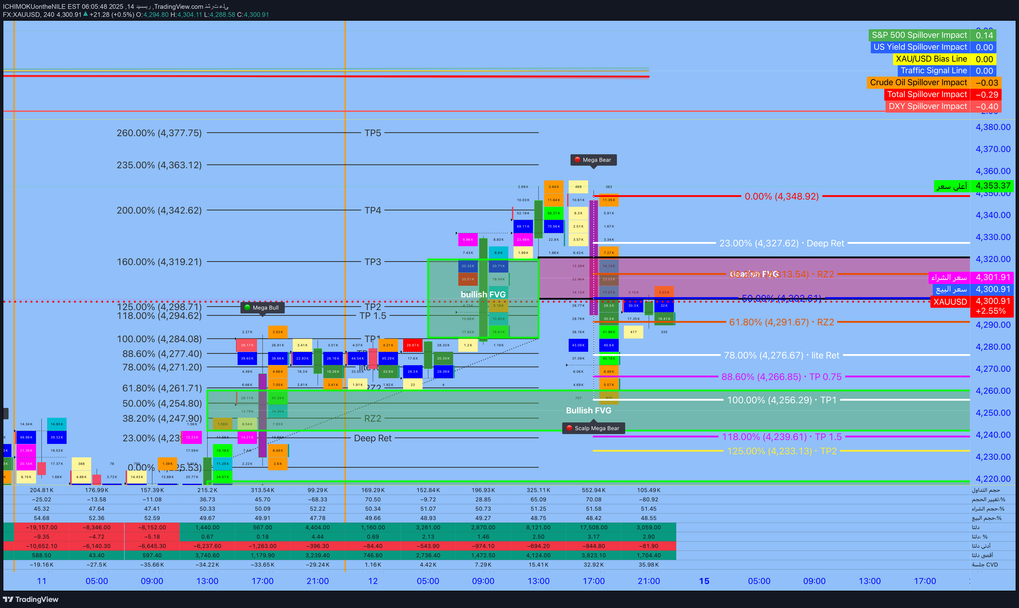Click the bold 15 date on time axis
The width and height of the screenshot is (1019, 608).
click(704, 581)
